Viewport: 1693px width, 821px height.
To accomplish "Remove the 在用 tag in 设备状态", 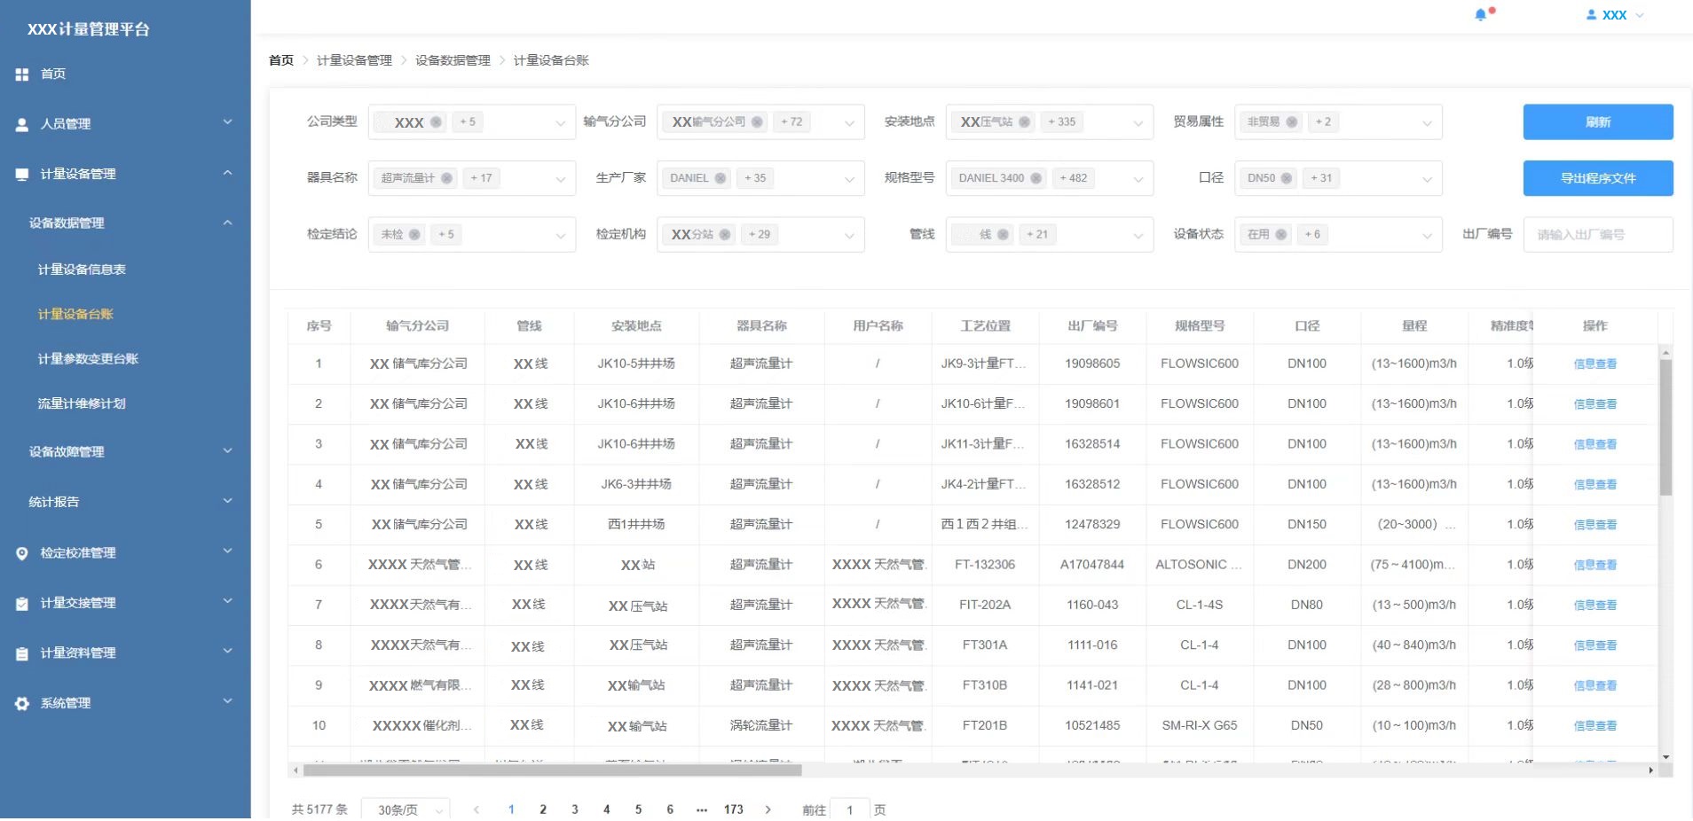I will click(1280, 235).
